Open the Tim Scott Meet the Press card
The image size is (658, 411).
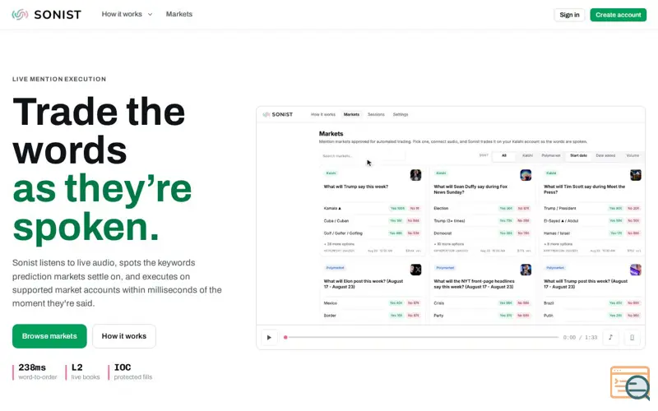pyautogui.click(x=592, y=210)
